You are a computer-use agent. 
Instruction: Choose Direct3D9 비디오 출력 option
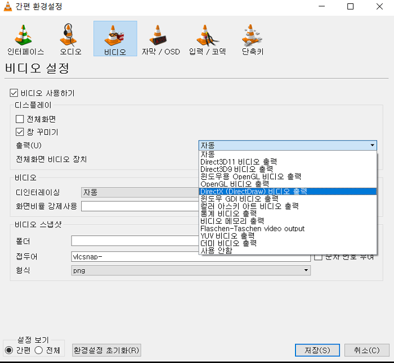[288, 169]
